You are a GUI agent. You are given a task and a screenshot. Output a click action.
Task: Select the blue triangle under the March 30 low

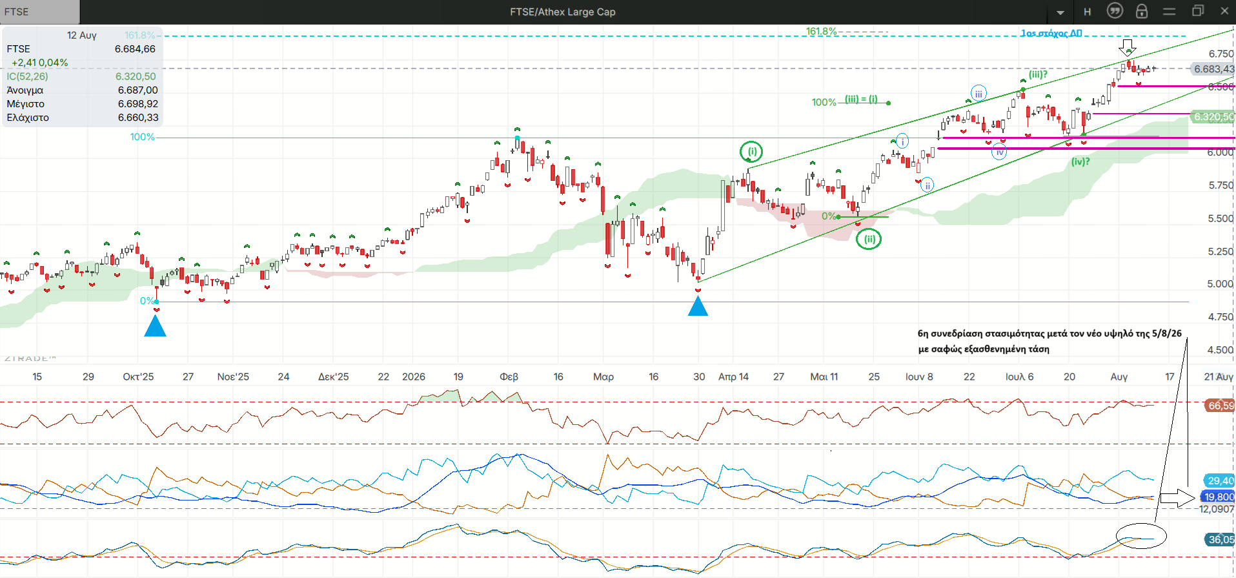click(698, 305)
